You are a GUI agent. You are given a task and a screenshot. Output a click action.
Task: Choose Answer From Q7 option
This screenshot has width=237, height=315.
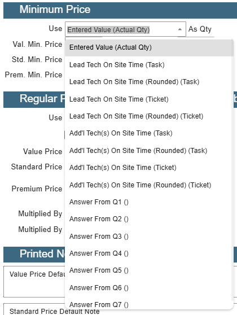pos(149,304)
